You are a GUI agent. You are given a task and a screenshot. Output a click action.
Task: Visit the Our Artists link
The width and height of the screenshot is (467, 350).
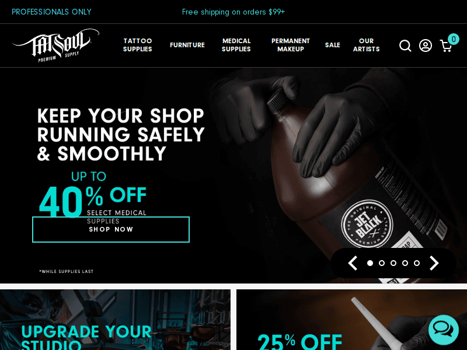[x=367, y=45]
